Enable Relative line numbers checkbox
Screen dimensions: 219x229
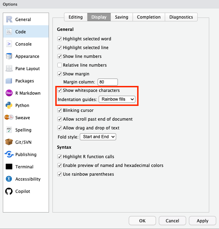click(x=60, y=65)
